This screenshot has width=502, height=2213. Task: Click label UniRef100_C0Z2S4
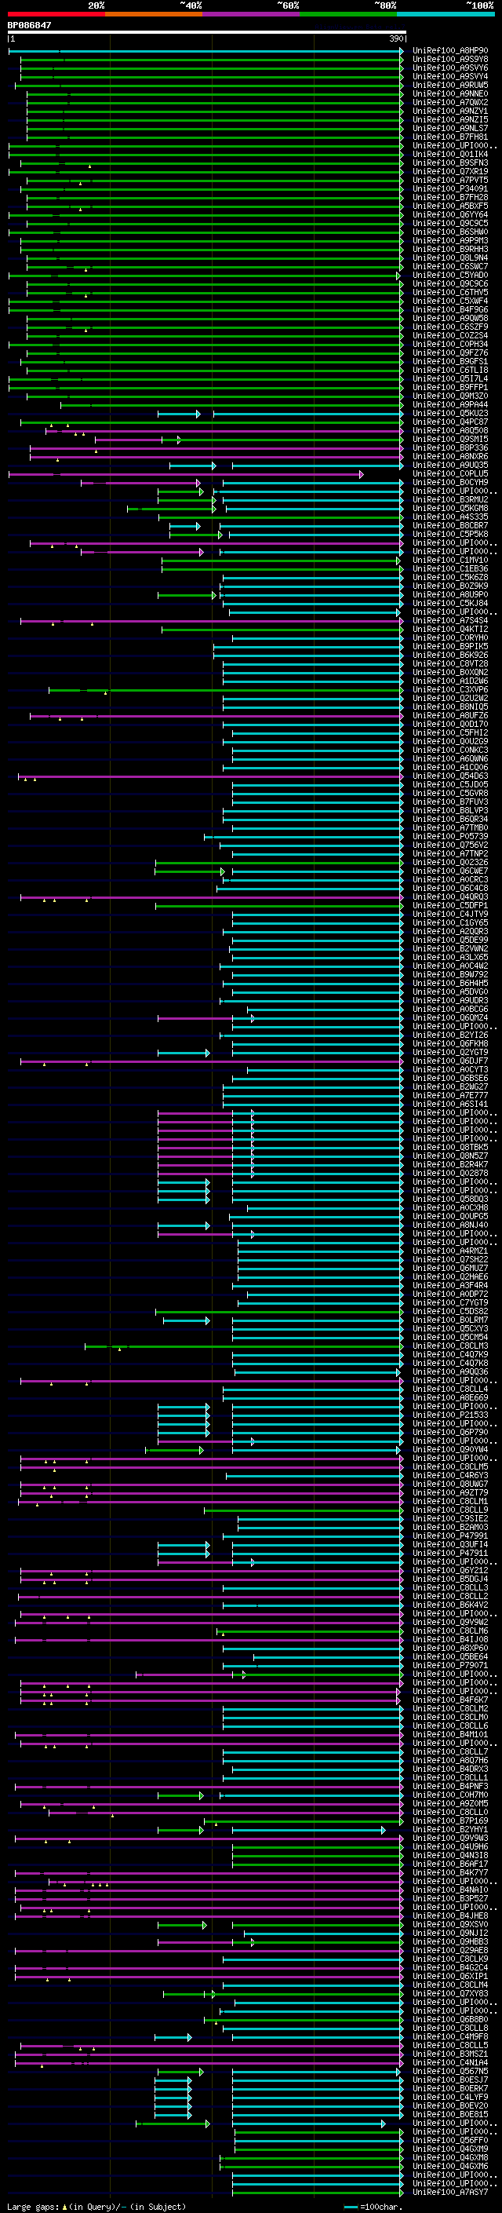450,336
